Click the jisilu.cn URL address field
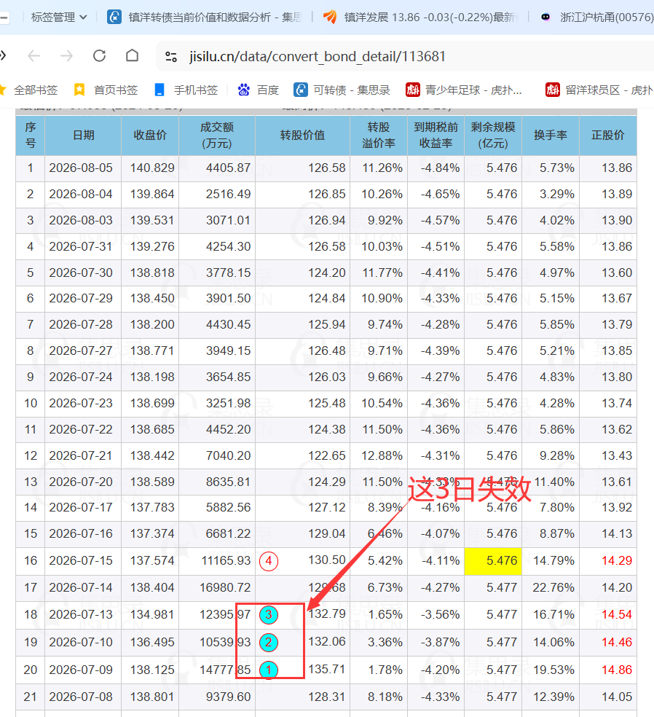 click(318, 56)
